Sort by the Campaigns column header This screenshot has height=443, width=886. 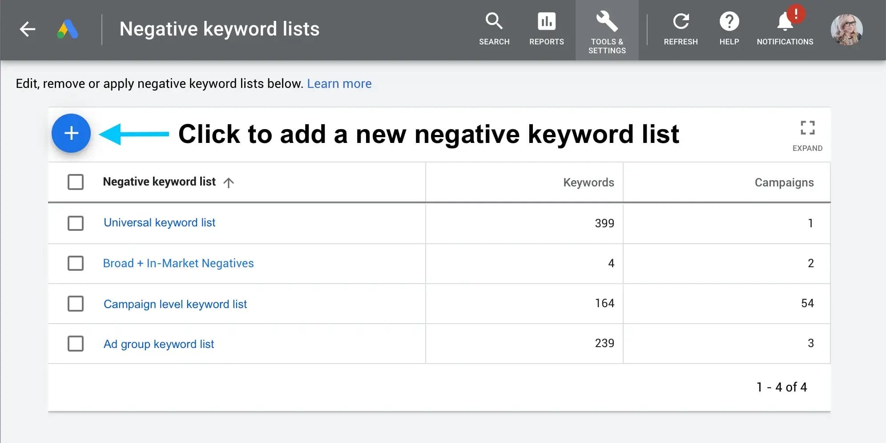784,182
